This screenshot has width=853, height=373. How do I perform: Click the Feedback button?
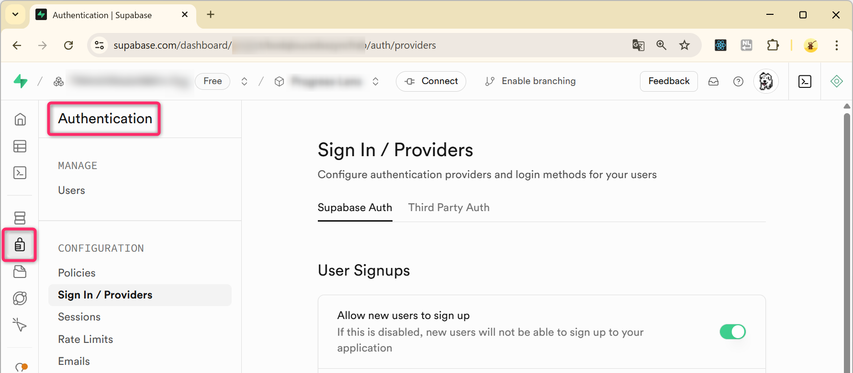[x=669, y=82]
